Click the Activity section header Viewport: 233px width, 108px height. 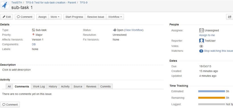5,80
